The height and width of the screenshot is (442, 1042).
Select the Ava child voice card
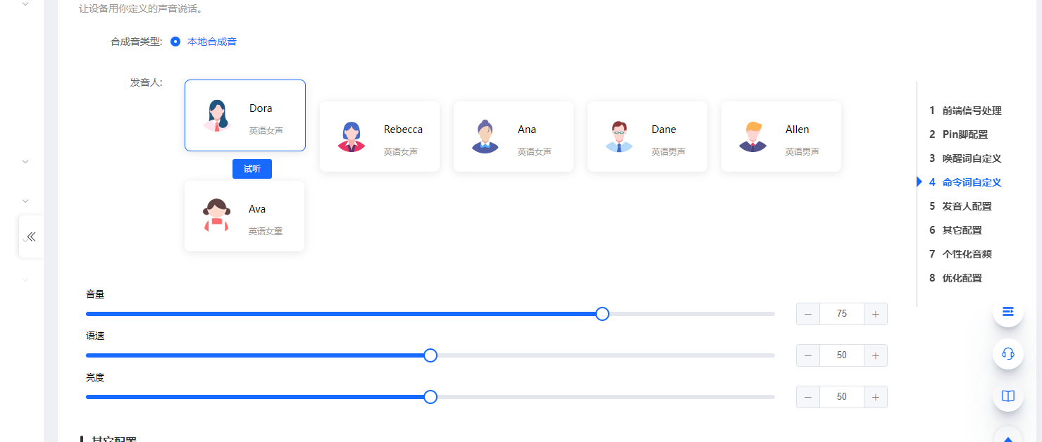click(x=244, y=216)
